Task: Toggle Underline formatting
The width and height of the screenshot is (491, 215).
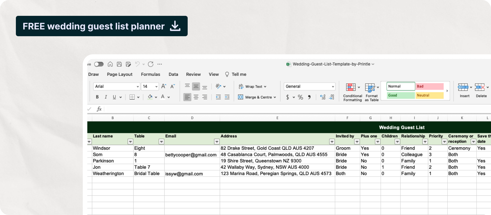Action: point(114,97)
